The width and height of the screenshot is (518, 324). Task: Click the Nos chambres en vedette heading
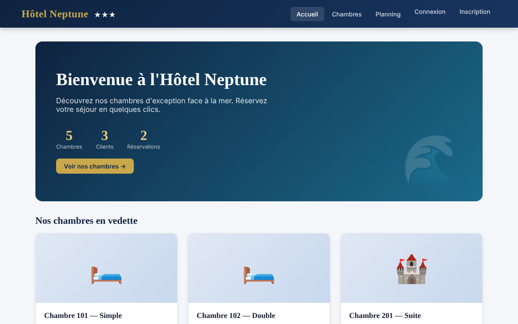pos(86,221)
